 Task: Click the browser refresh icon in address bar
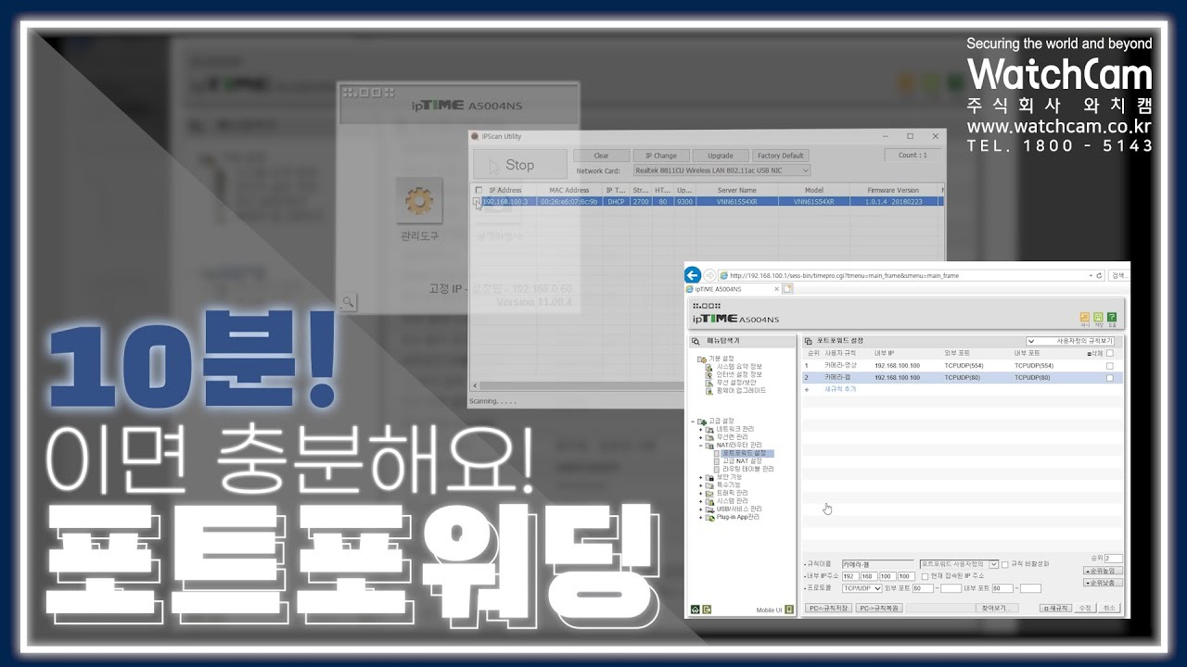1099,275
